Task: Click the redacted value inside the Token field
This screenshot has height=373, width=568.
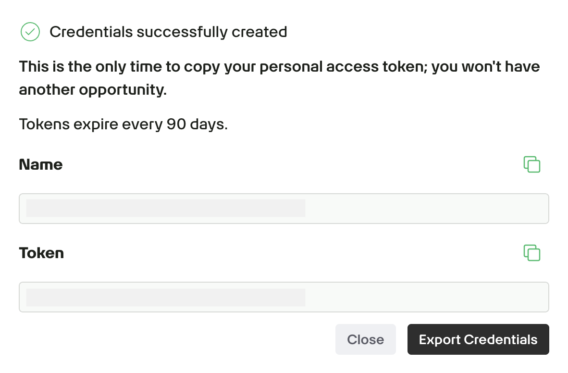Action: pos(166,297)
